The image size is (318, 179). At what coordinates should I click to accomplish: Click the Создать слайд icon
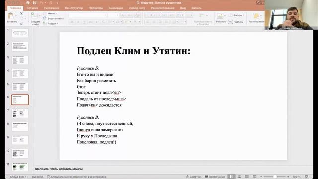tap(34, 15)
